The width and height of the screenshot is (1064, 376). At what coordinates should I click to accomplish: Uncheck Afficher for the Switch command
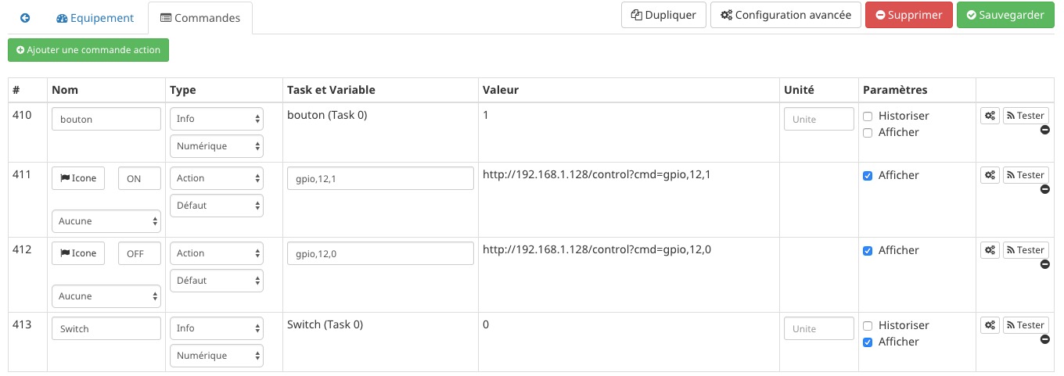tap(868, 342)
